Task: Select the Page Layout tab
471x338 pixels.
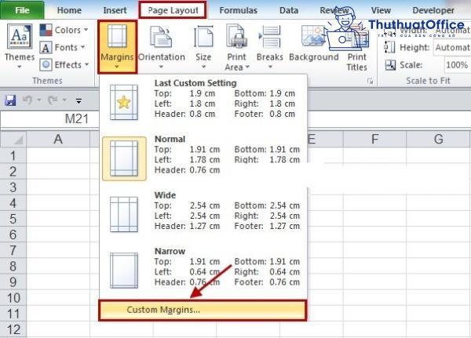Action: click(x=173, y=10)
